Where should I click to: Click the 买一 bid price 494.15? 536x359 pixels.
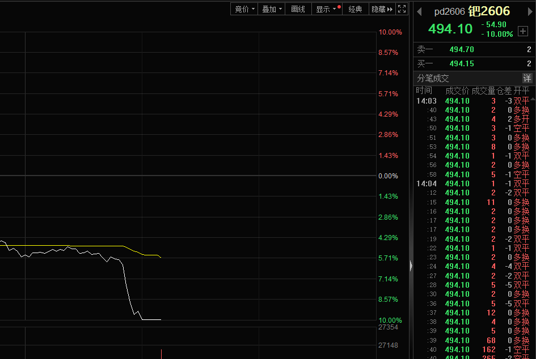point(462,64)
